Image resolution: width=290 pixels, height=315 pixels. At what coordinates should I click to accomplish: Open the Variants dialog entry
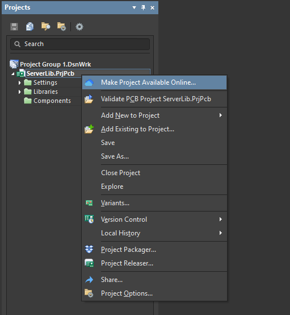coord(154,203)
